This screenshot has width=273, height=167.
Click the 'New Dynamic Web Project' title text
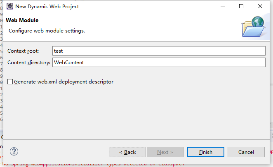point(47,7)
